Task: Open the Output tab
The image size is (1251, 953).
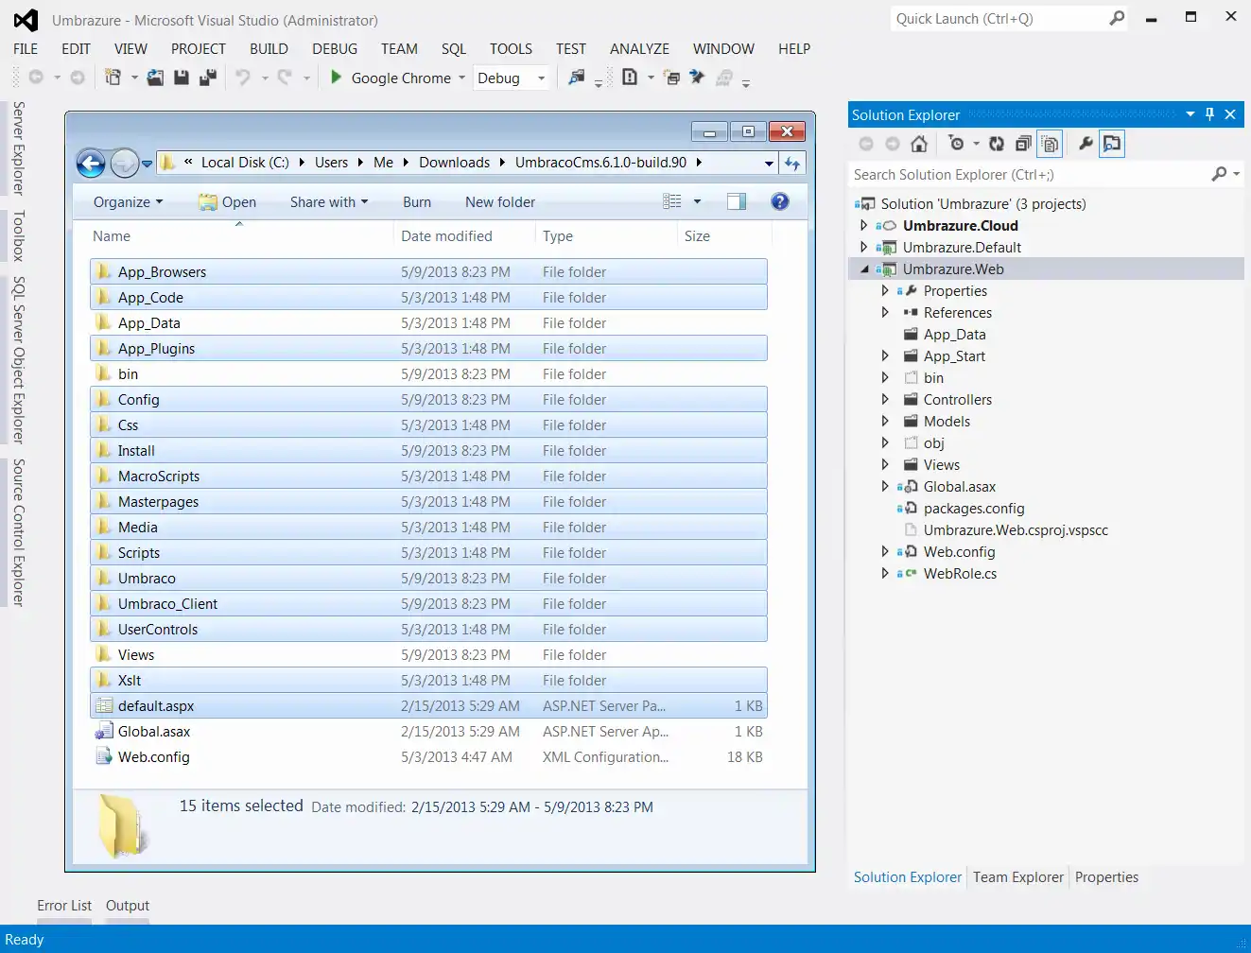Action: (x=128, y=906)
